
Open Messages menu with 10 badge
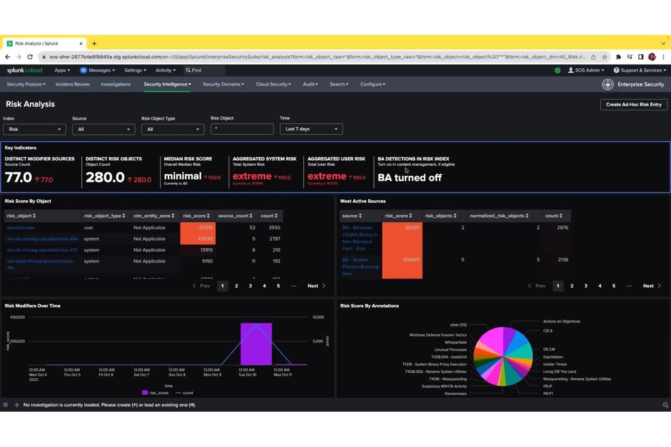[97, 70]
